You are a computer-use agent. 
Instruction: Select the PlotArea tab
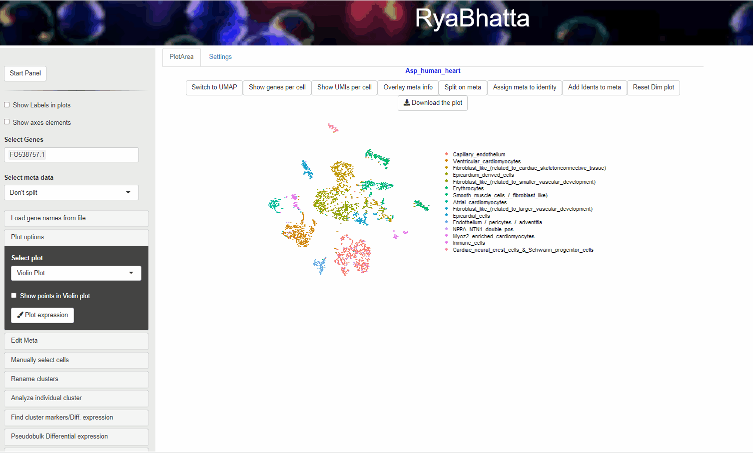(x=181, y=57)
